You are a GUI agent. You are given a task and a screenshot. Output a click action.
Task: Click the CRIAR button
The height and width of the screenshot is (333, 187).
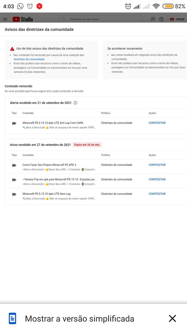pyautogui.click(x=177, y=19)
